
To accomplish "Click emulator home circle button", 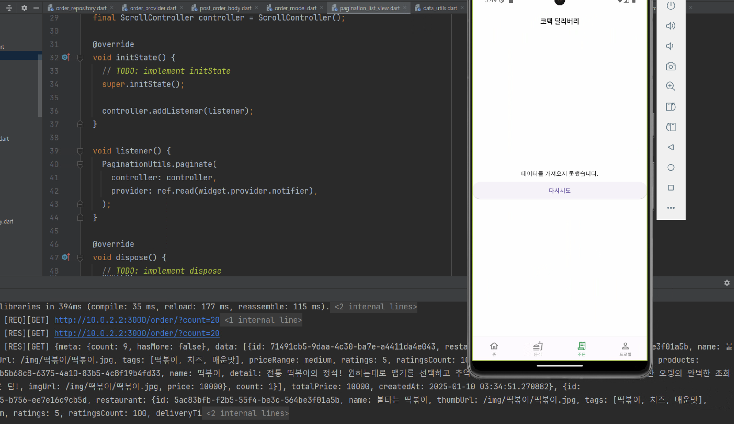I will pyautogui.click(x=671, y=168).
